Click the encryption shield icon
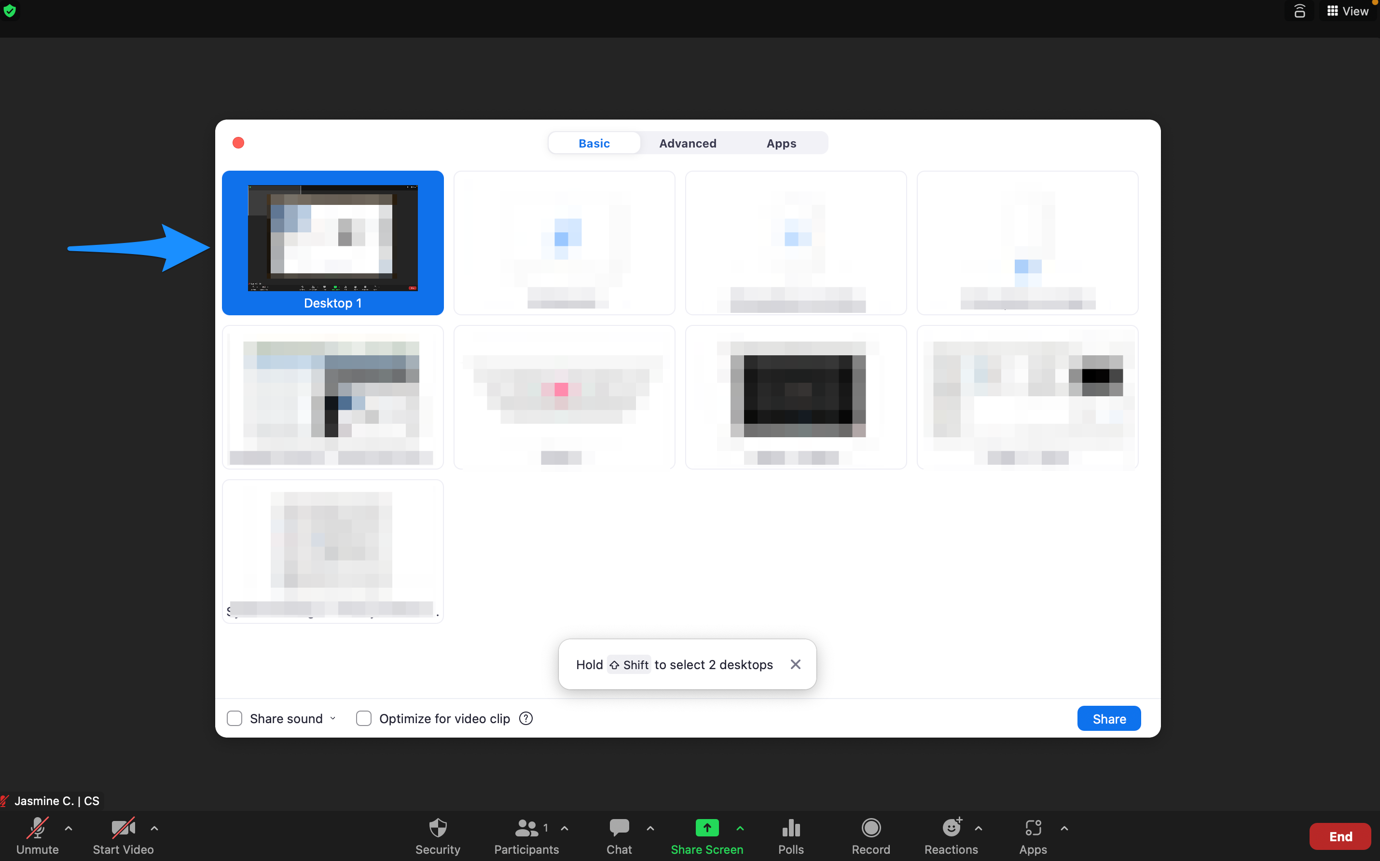1380x861 pixels. tap(10, 11)
